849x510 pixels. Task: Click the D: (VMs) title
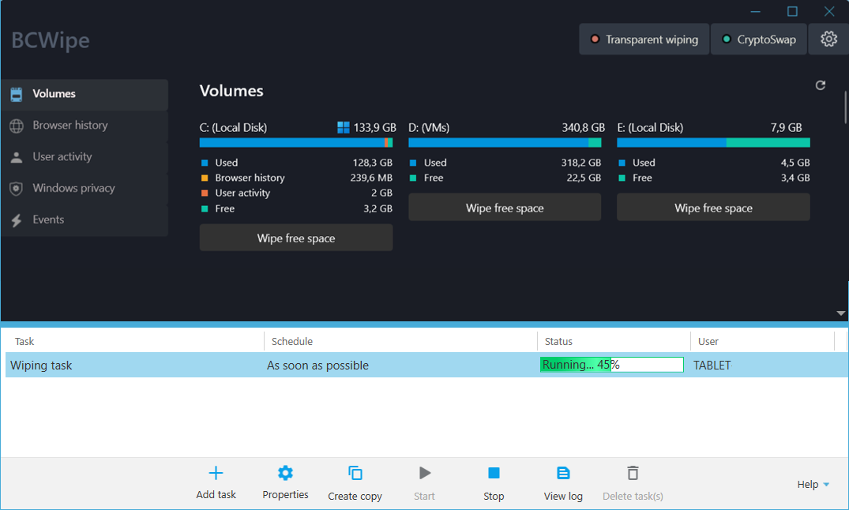429,127
